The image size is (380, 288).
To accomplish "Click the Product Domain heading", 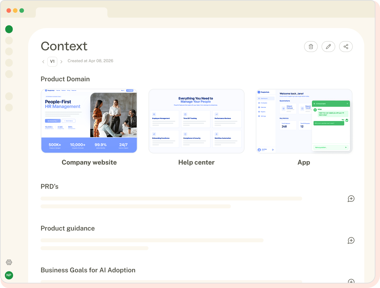I will 65,79.
